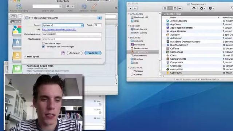Image resolution: width=233 pixels, height=131 pixels.
Task: Show more toolbar items via double chevron
Action: pyautogui.click(x=116, y=8)
